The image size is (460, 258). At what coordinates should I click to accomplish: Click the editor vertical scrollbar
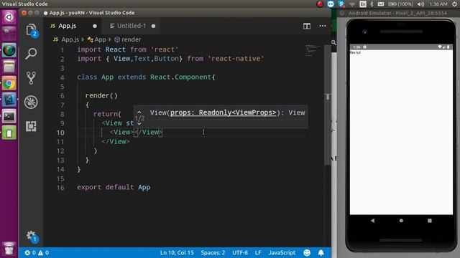click(x=328, y=105)
